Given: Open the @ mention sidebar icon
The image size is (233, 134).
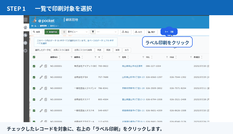Looking at the screenshot, I should pos(25,43).
